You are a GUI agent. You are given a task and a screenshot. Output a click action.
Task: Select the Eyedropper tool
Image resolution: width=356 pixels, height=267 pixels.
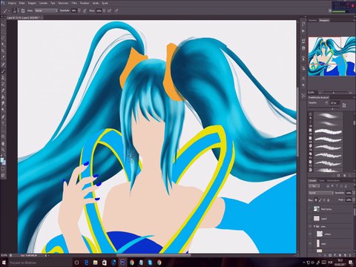point(3,57)
